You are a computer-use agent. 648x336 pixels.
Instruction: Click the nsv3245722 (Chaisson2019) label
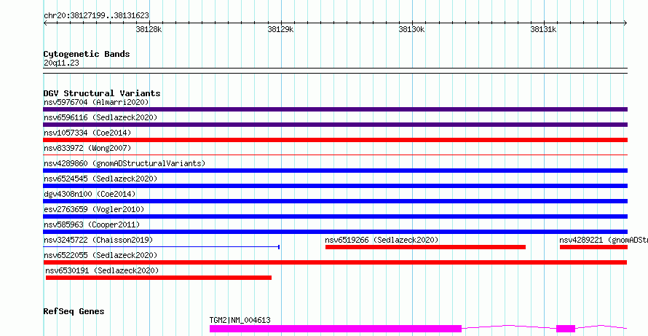[98, 240]
